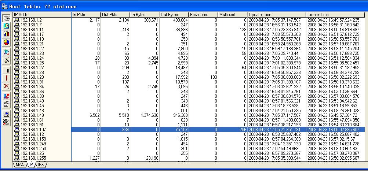368x171 pixels.
Task: Switch to the MAC tab
Action: pos(20,165)
